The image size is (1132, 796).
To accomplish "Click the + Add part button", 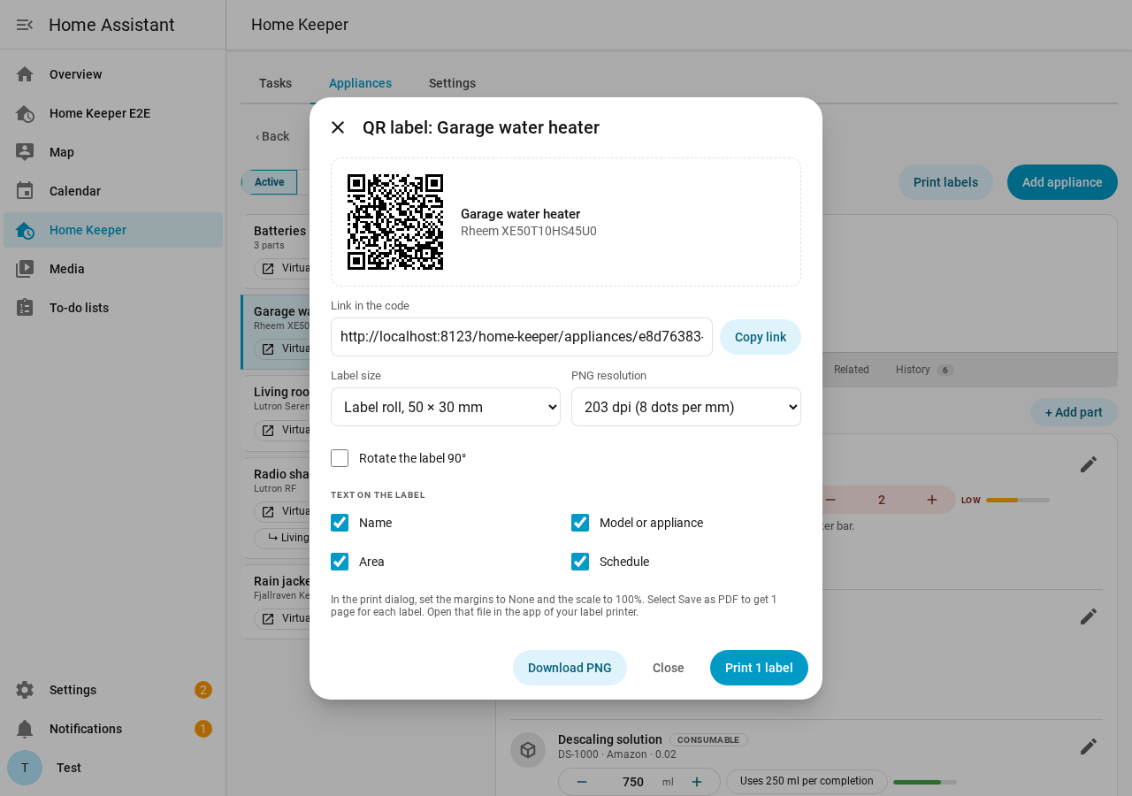I will pyautogui.click(x=1074, y=412).
